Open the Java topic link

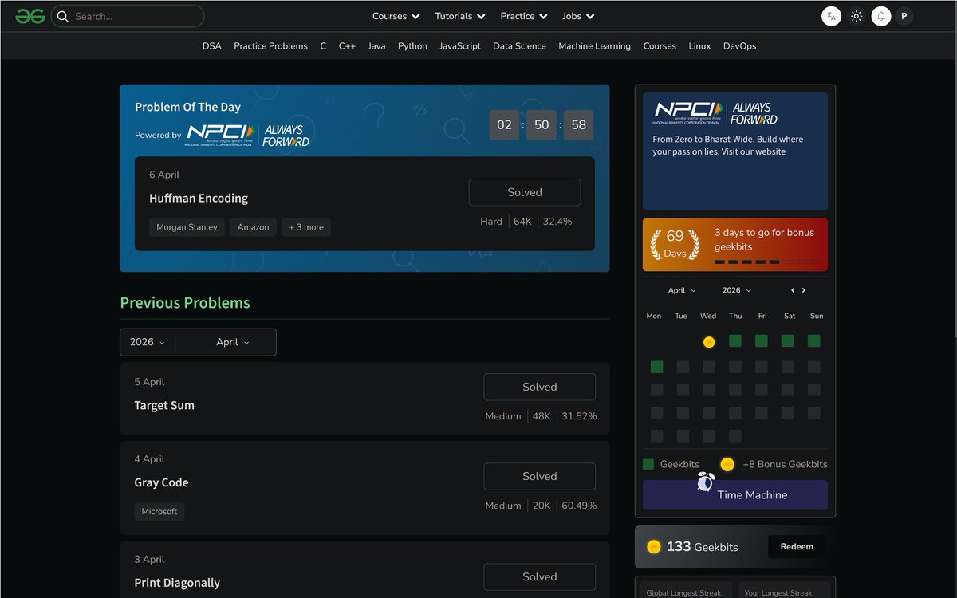pyautogui.click(x=376, y=46)
